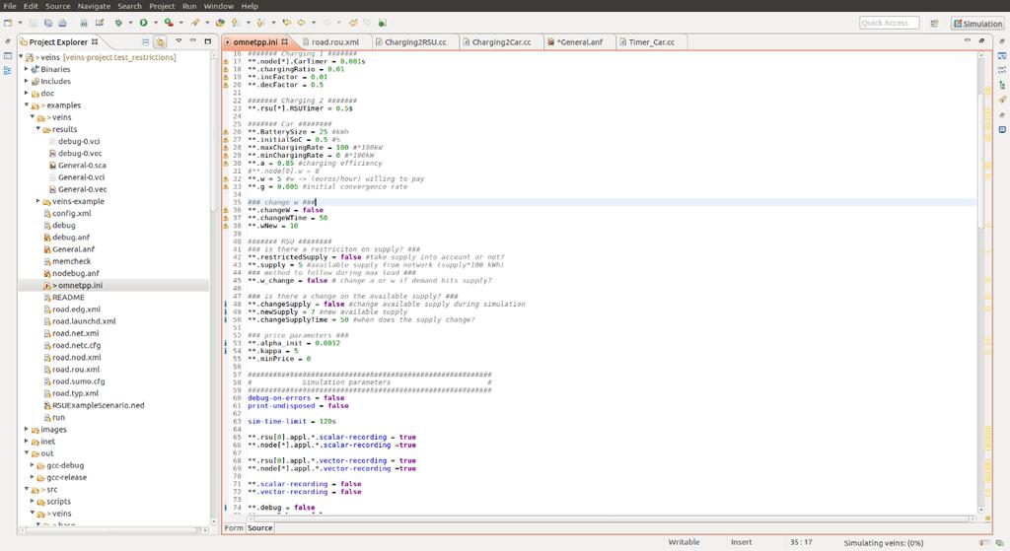Click the New wizard toolbar icon
Image resolution: width=1010 pixels, height=551 pixels.
pyautogui.click(x=8, y=23)
